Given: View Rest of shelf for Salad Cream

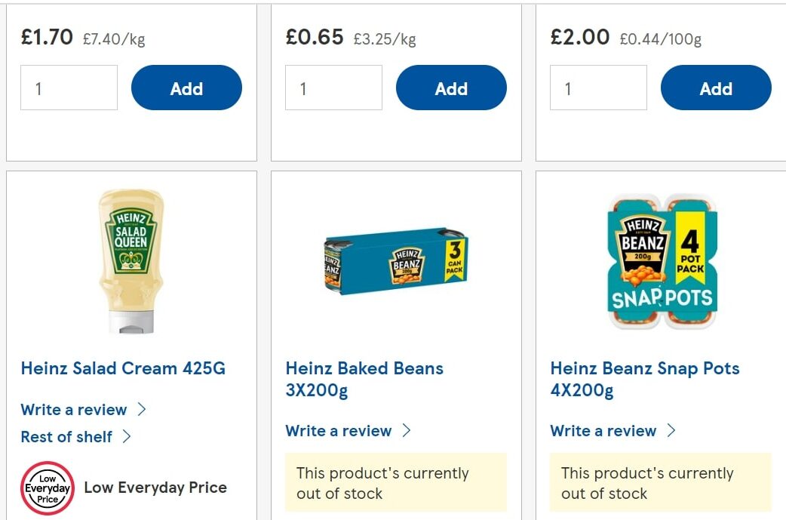Looking at the screenshot, I should coord(66,436).
